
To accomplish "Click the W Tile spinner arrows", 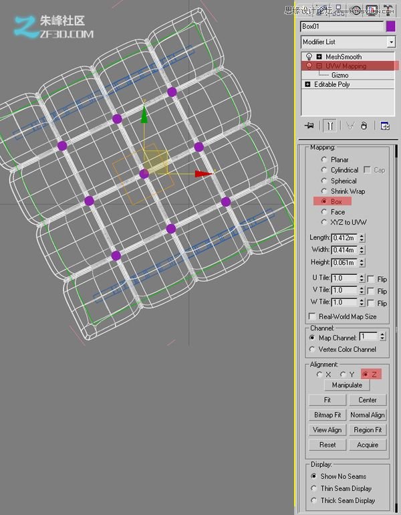I will point(362,302).
